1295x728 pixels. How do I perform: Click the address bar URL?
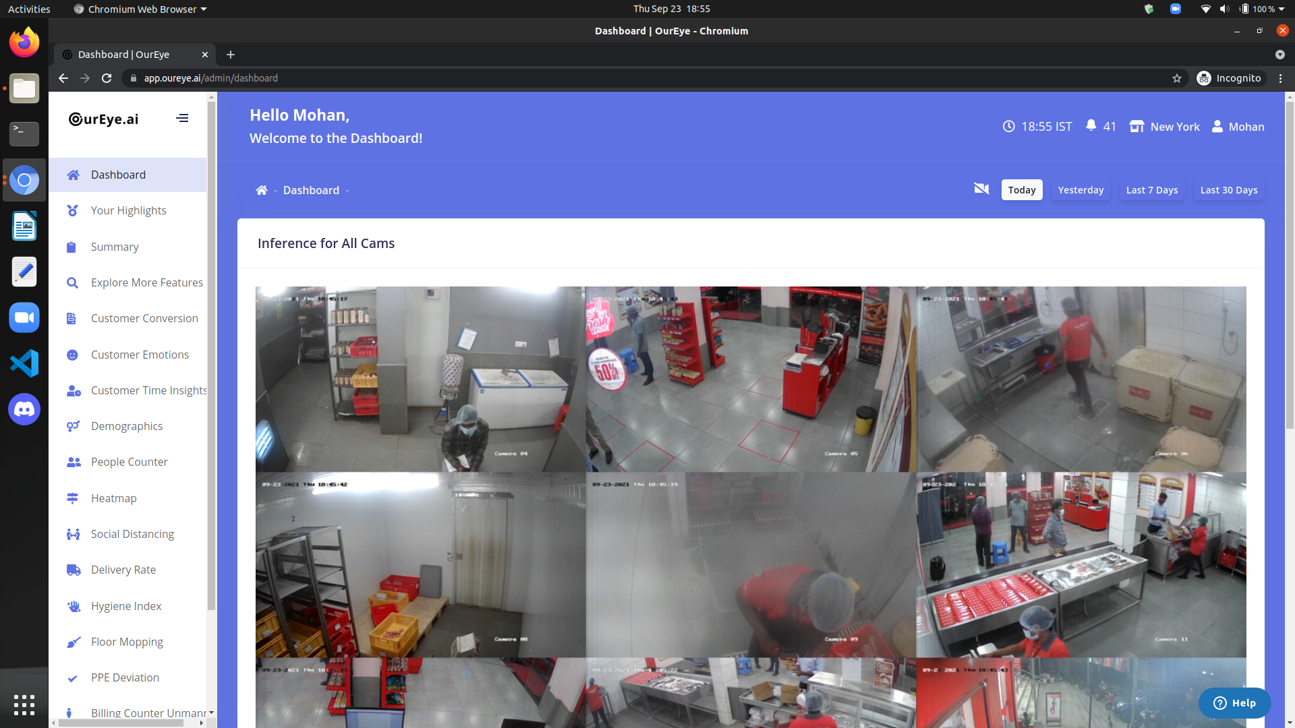pos(211,78)
